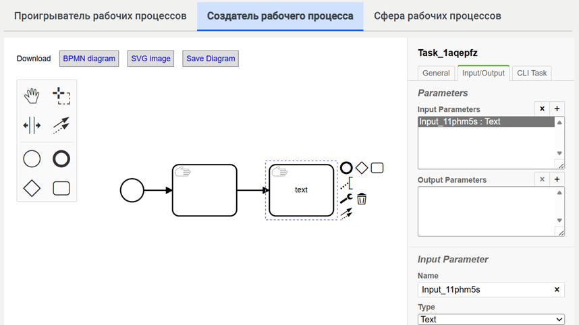Viewport: 579px width, 325px height.
Task: Open Сфера рабочих процессов tab
Action: pyautogui.click(x=437, y=16)
